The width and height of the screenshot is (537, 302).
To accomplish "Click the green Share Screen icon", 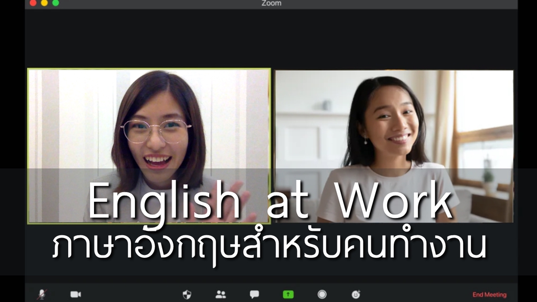I will (x=288, y=295).
